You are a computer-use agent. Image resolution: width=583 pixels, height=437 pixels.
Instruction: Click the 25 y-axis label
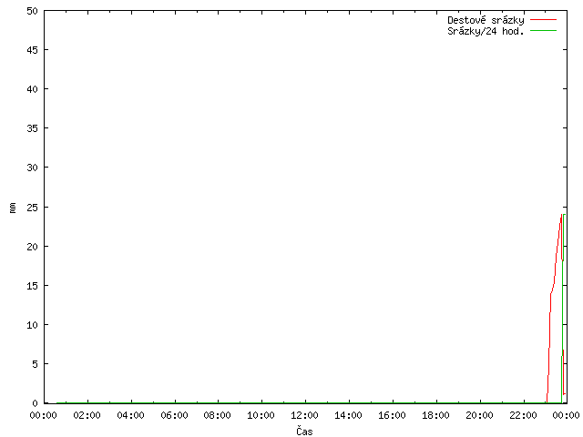coord(33,208)
